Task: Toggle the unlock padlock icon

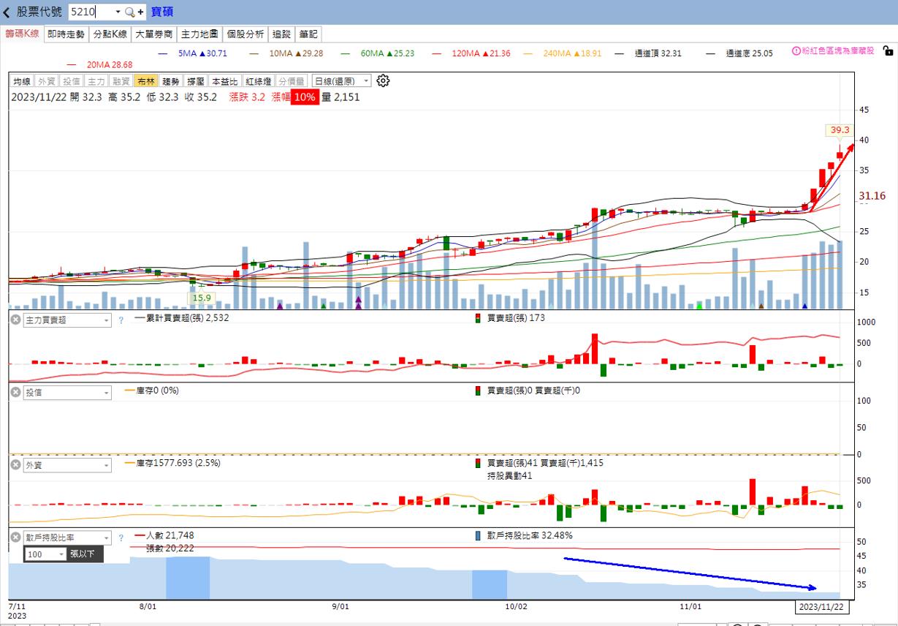Action: click(x=888, y=51)
